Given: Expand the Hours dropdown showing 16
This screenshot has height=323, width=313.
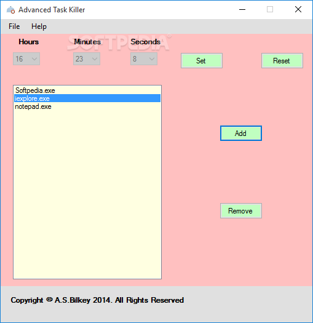Looking at the screenshot, I should pyautogui.click(x=26, y=59).
